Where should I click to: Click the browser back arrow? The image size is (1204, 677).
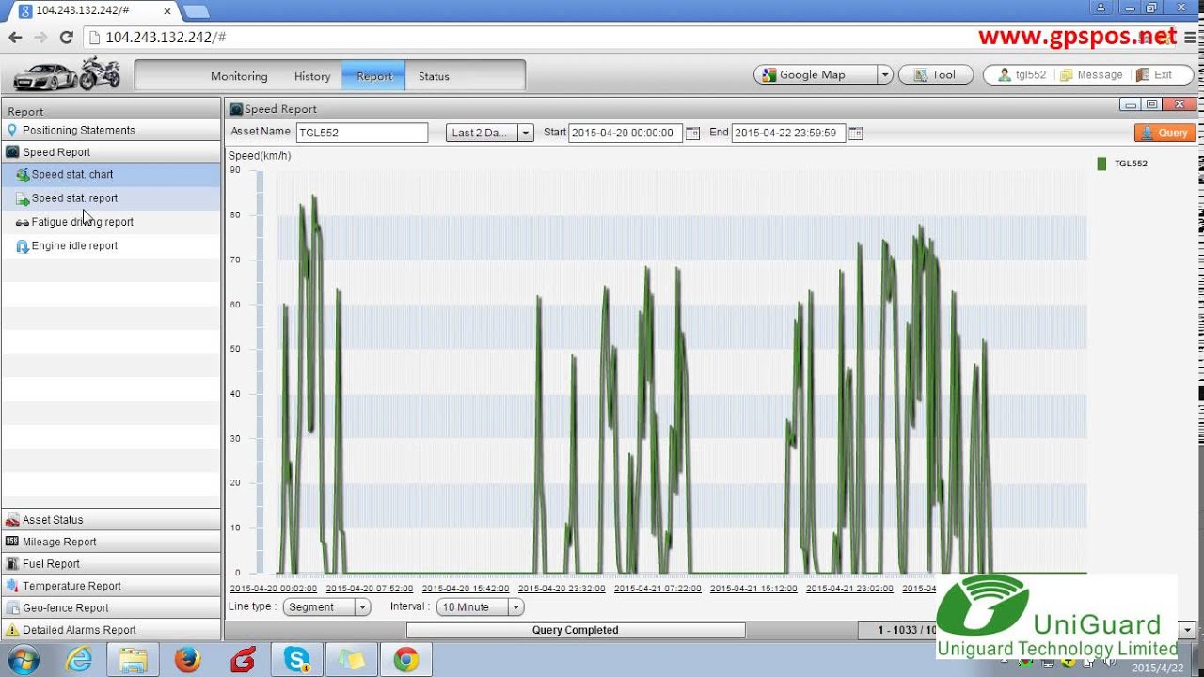(15, 38)
